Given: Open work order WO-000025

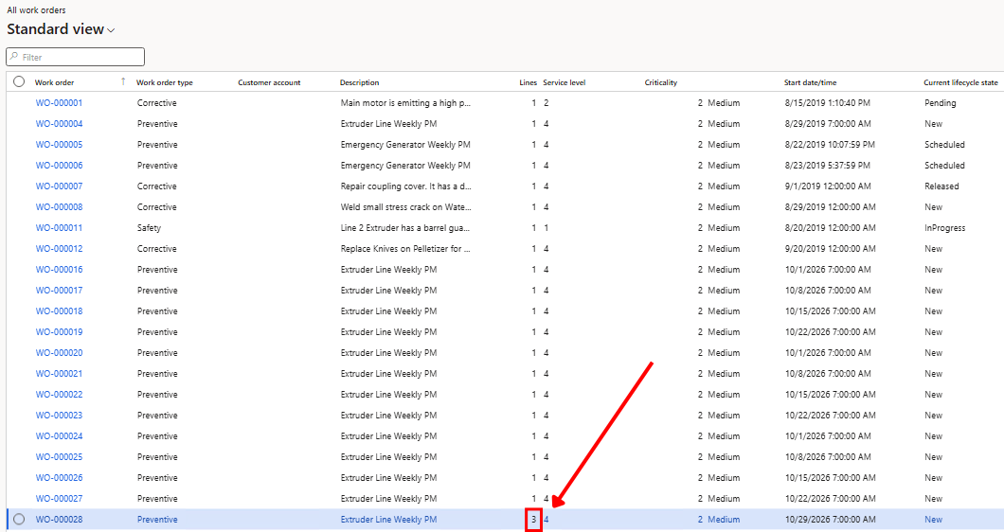Looking at the screenshot, I should tap(59, 456).
